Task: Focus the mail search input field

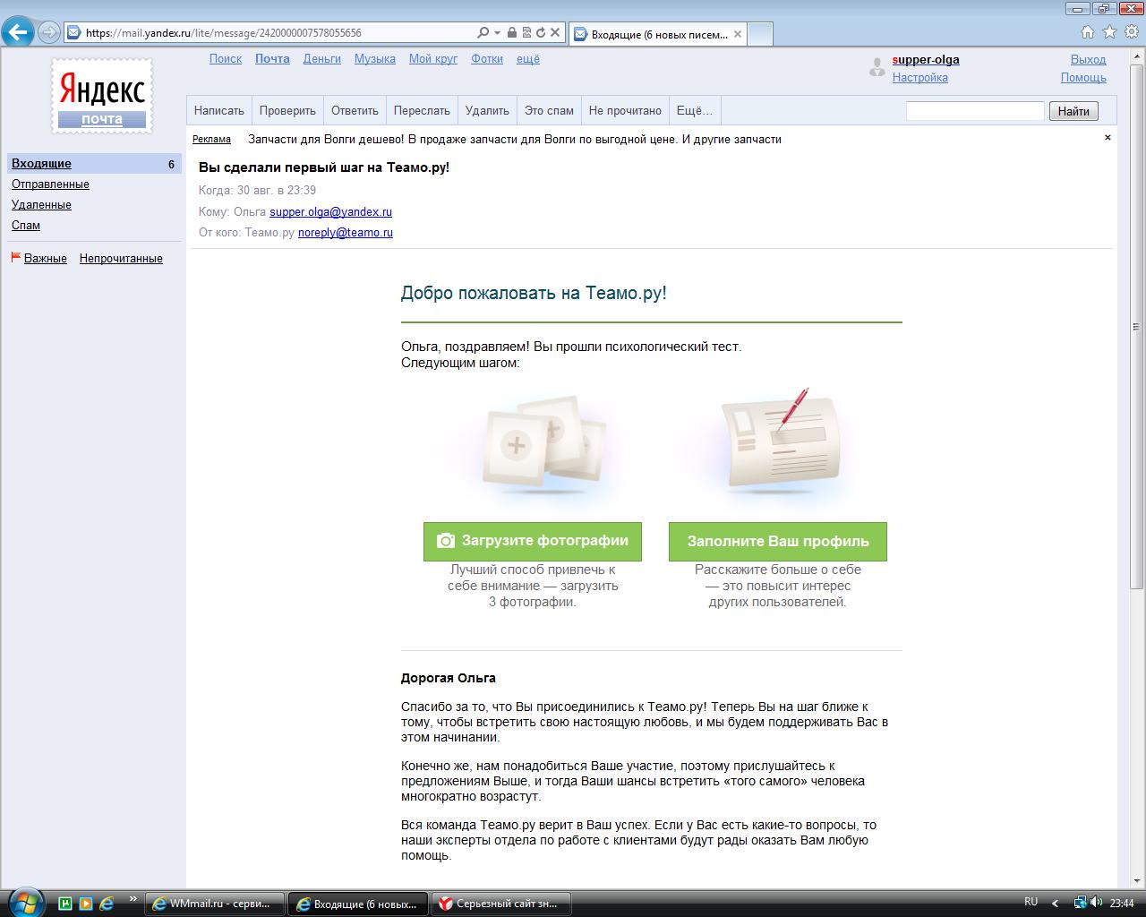Action: click(x=975, y=111)
